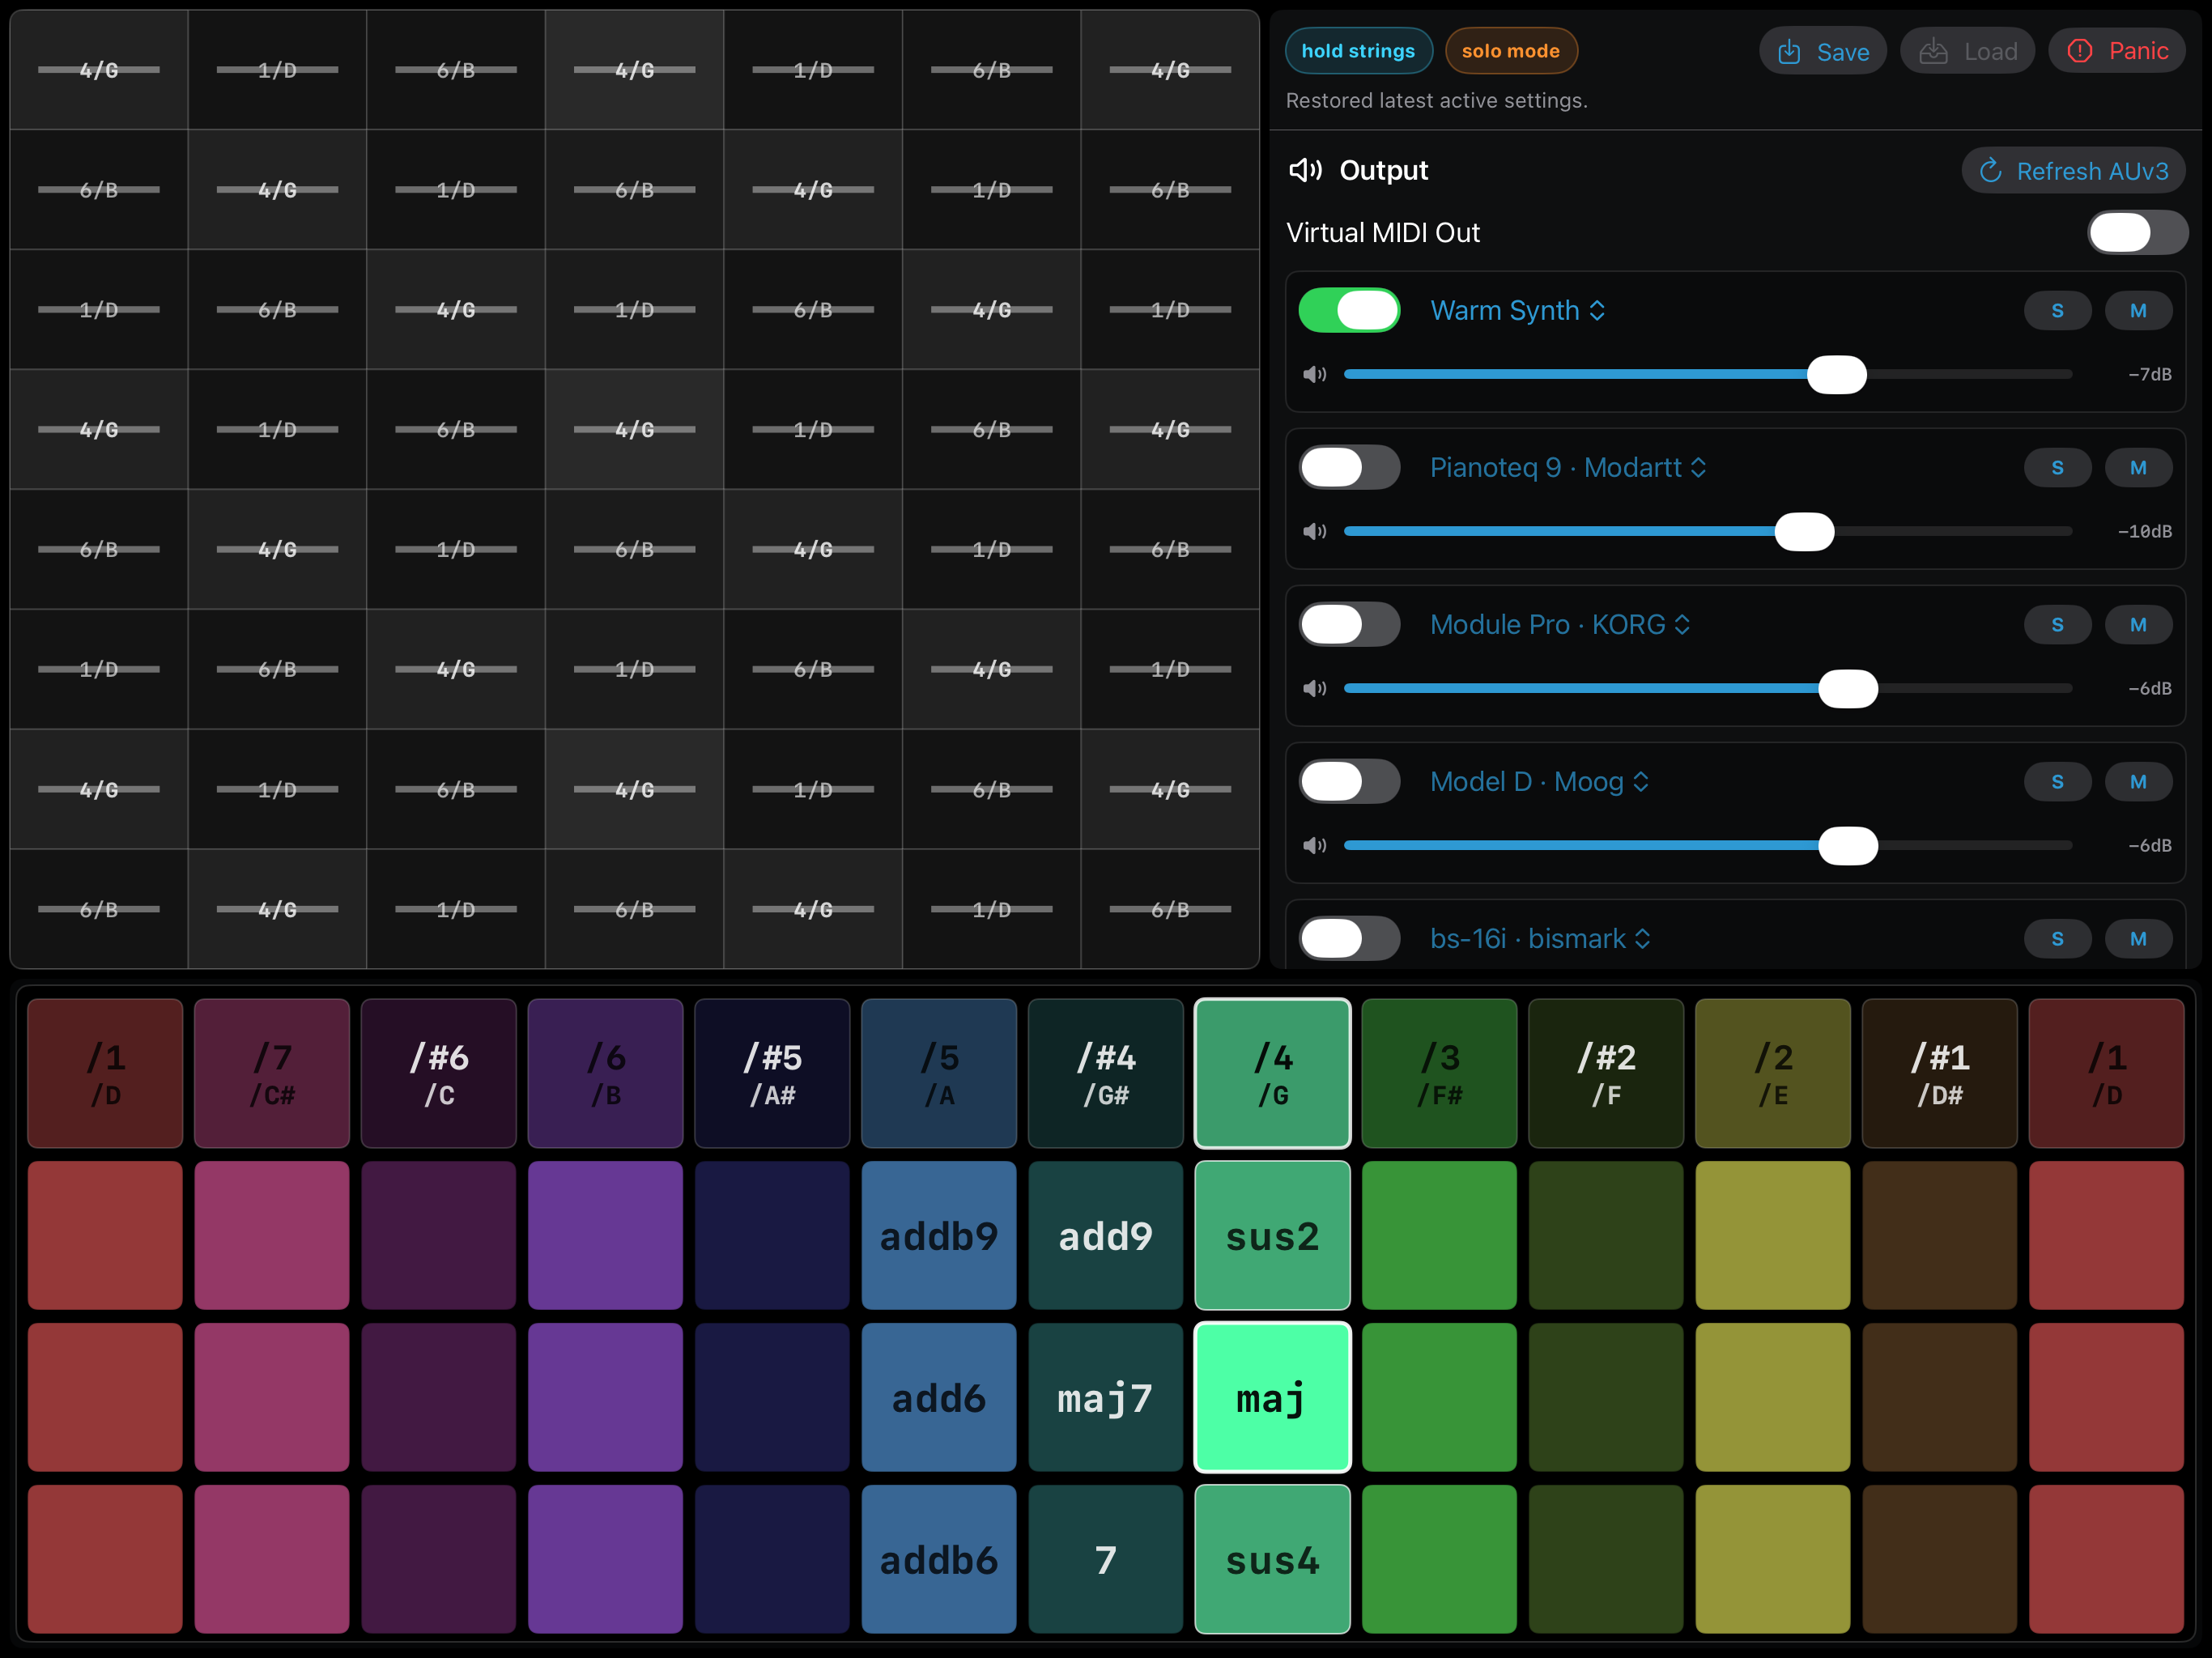The width and height of the screenshot is (2212, 1658).
Task: Click the Warm Synth volume speaker icon
Action: (x=1314, y=375)
